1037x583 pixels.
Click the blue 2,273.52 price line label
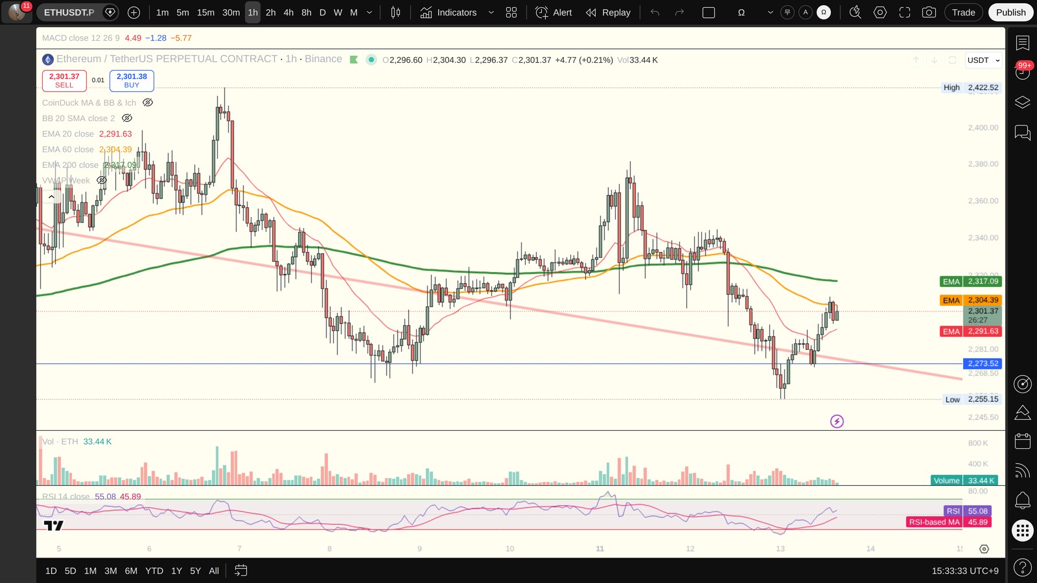[983, 363]
